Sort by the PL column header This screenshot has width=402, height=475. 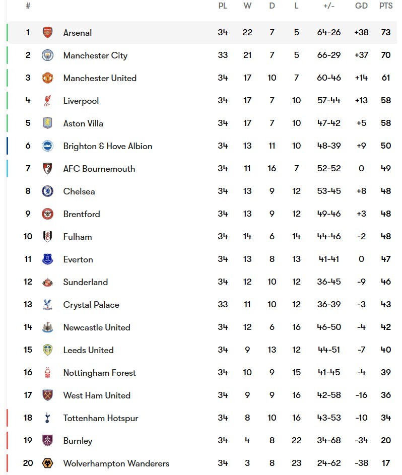223,6
